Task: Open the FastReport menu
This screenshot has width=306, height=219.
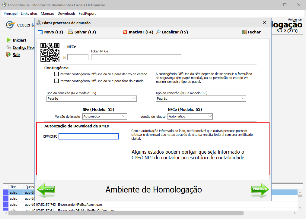Action: pyautogui.click(x=87, y=14)
